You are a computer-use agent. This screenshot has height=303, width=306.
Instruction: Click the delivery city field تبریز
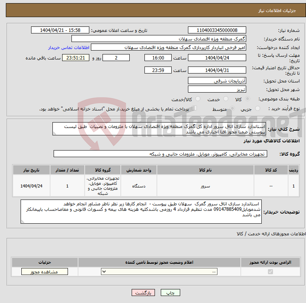217,89
